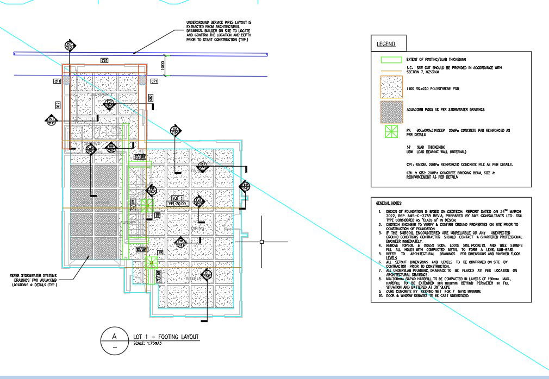549x379 pixels.
Task: Select the GENERAL NOTES heading
Action: (386, 203)
